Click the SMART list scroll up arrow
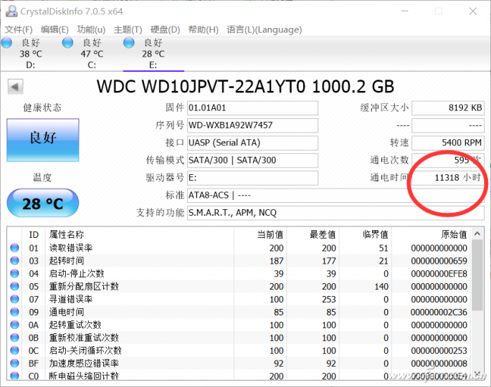The height and width of the screenshot is (387, 491). 477,234
